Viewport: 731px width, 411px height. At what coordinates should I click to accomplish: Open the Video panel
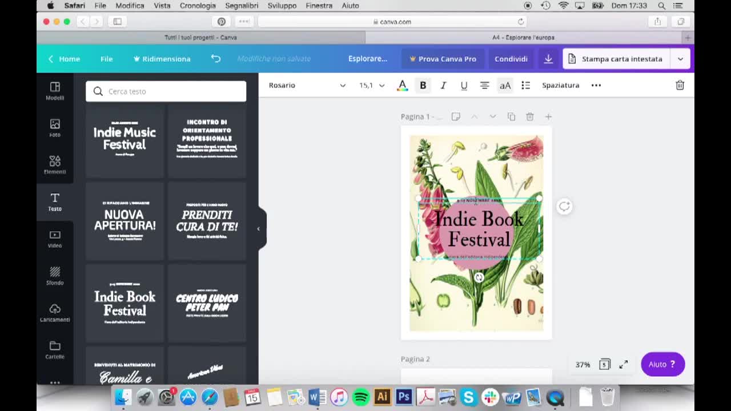click(55, 239)
